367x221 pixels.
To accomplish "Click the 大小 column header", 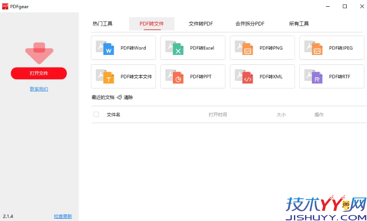I will 281,115.
